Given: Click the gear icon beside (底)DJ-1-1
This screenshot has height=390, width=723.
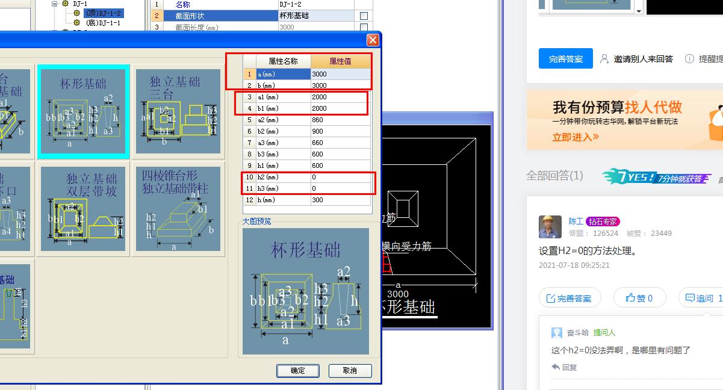Looking at the screenshot, I should point(76,23).
